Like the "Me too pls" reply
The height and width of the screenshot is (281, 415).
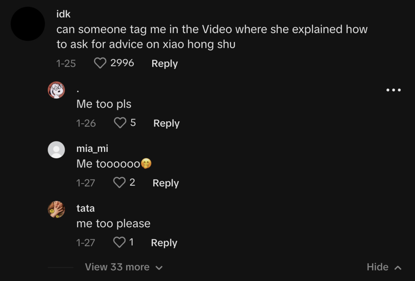point(120,122)
